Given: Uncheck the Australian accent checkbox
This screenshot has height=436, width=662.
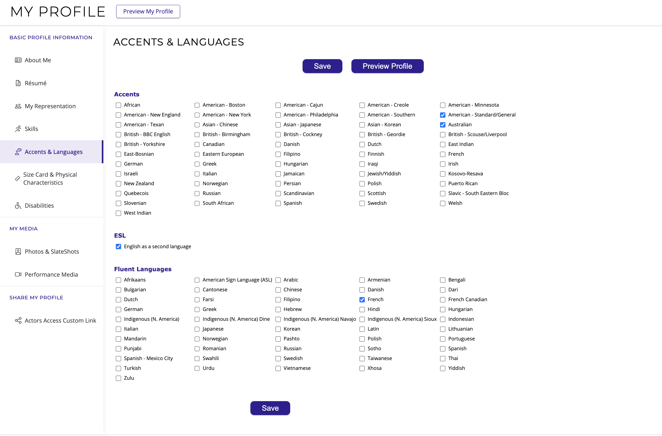Looking at the screenshot, I should click(x=443, y=125).
